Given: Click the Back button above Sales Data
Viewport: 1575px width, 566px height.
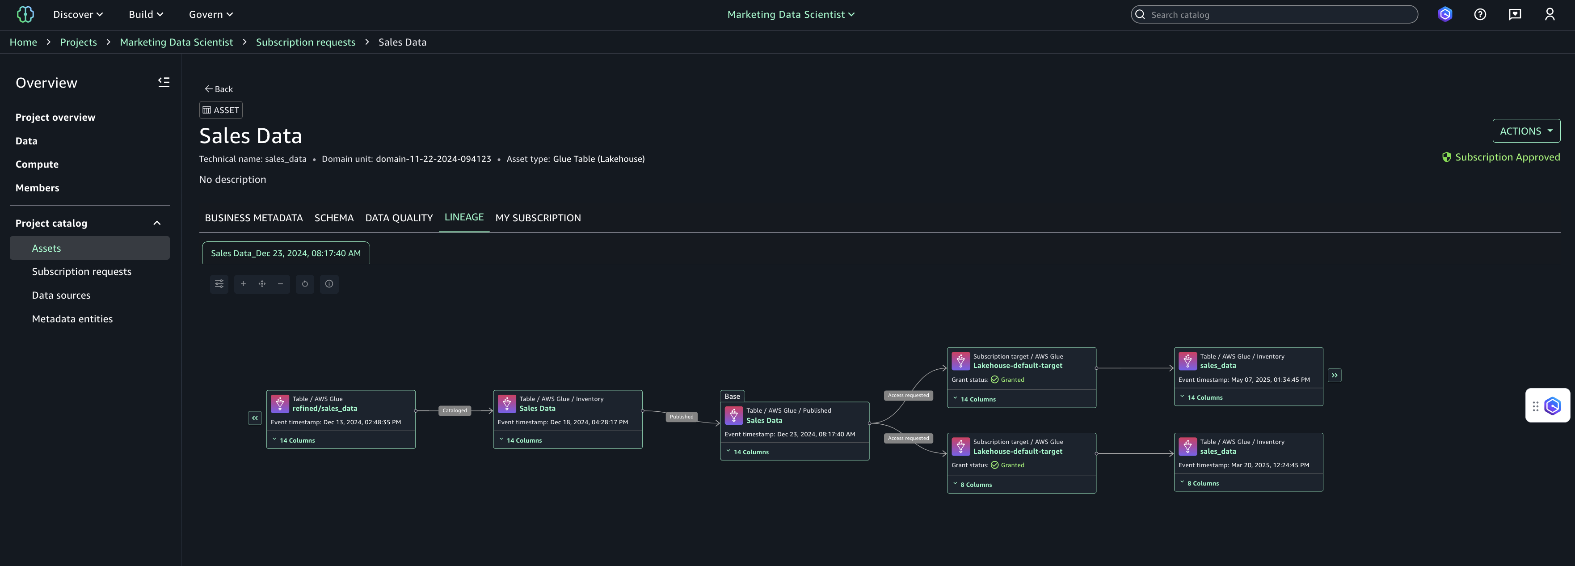Looking at the screenshot, I should point(218,89).
